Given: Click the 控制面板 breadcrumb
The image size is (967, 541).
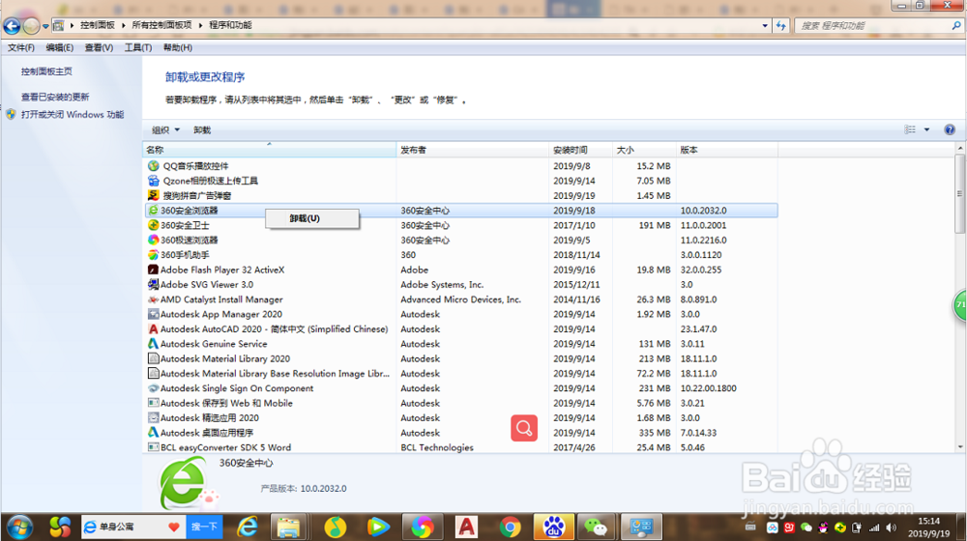Looking at the screenshot, I should coord(98,25).
